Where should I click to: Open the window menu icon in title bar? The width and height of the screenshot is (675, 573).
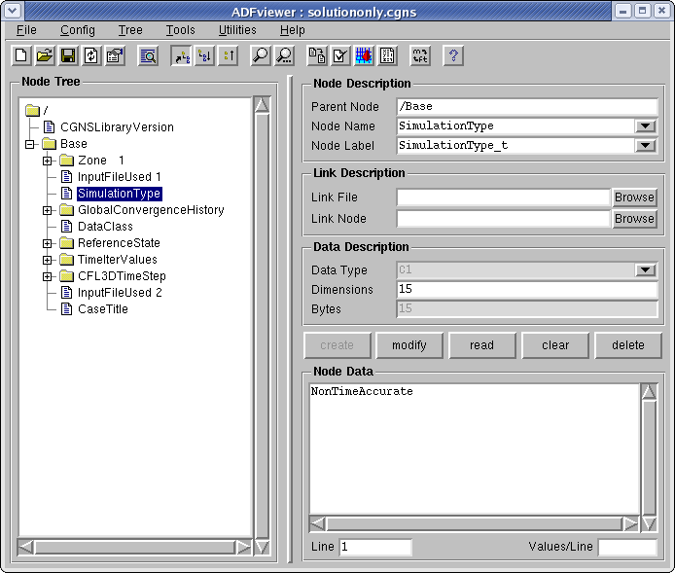13,11
